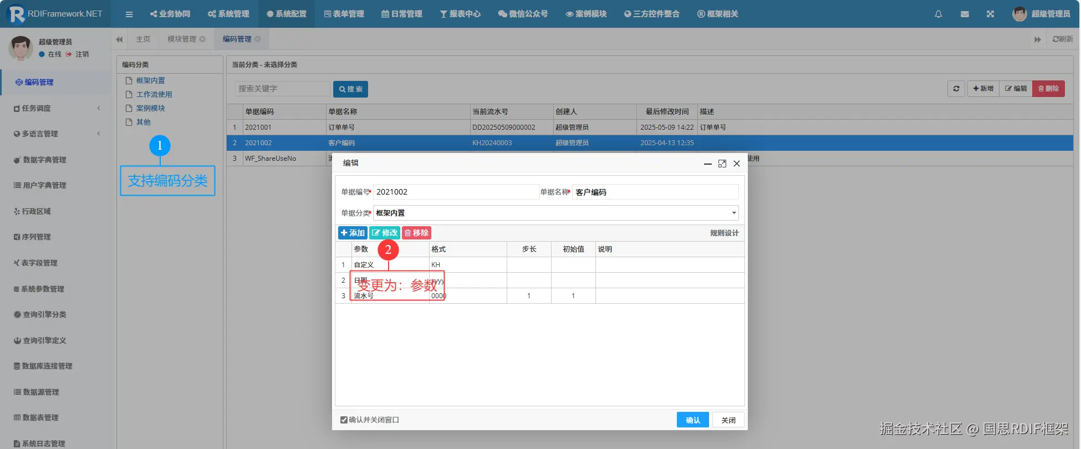Click the hamburger menu toggle icon
The width and height of the screenshot is (1081, 449).
pos(129,14)
